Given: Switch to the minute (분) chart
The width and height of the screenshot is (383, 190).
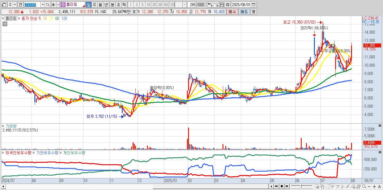Looking at the screenshot, I should 112,5.
